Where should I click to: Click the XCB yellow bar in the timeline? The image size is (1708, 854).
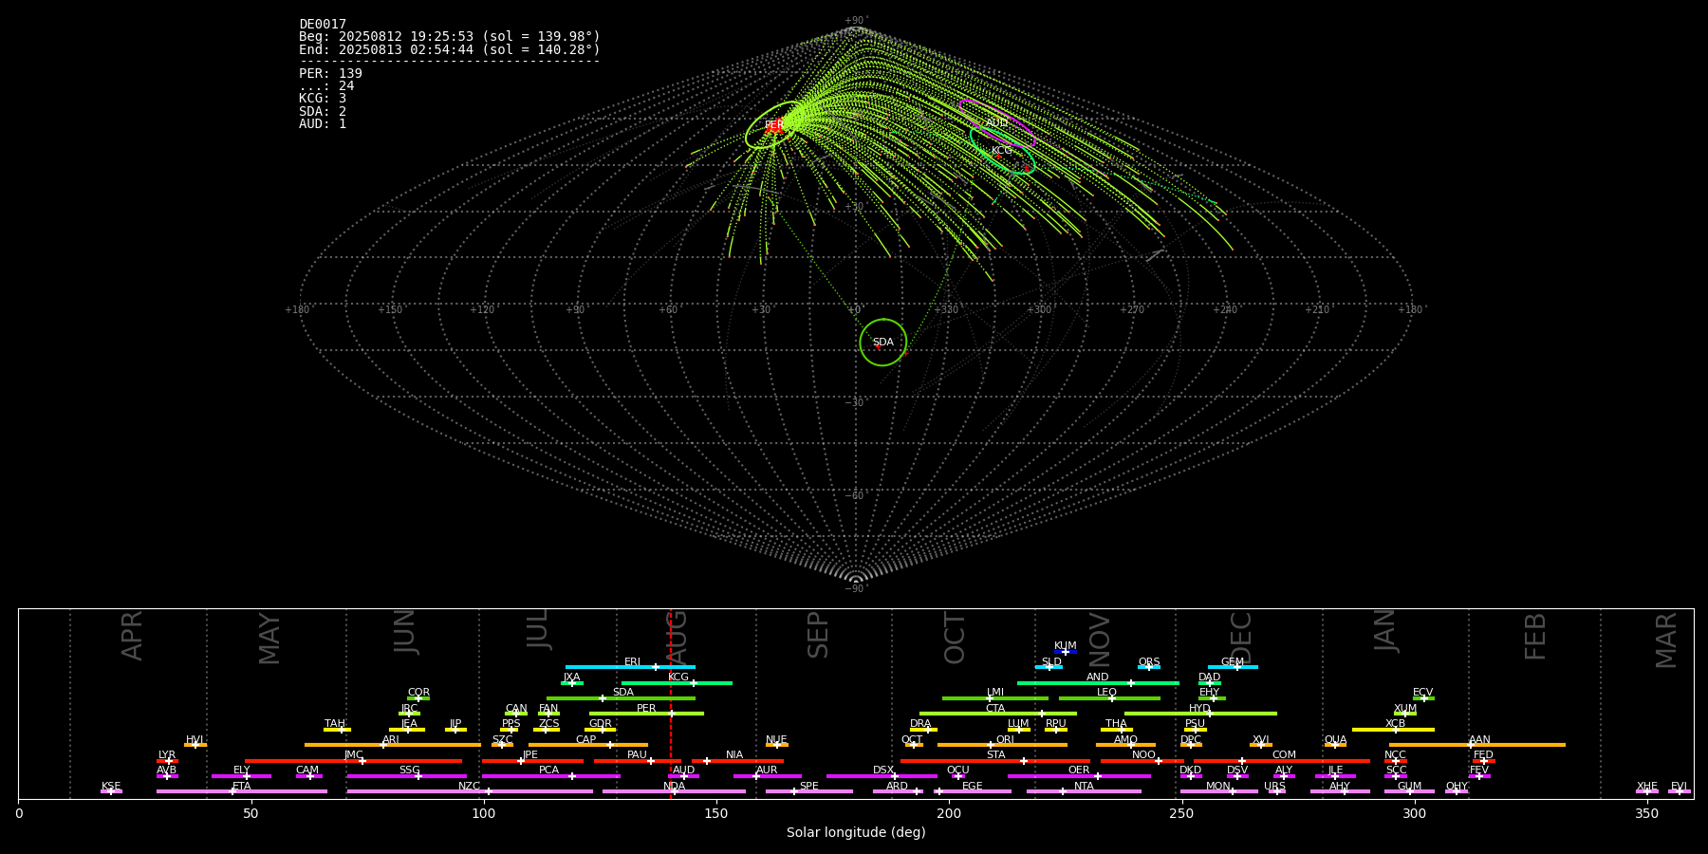click(1393, 730)
